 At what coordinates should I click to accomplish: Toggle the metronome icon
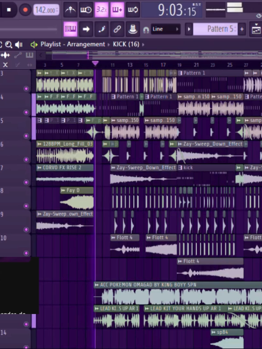[x=71, y=10]
